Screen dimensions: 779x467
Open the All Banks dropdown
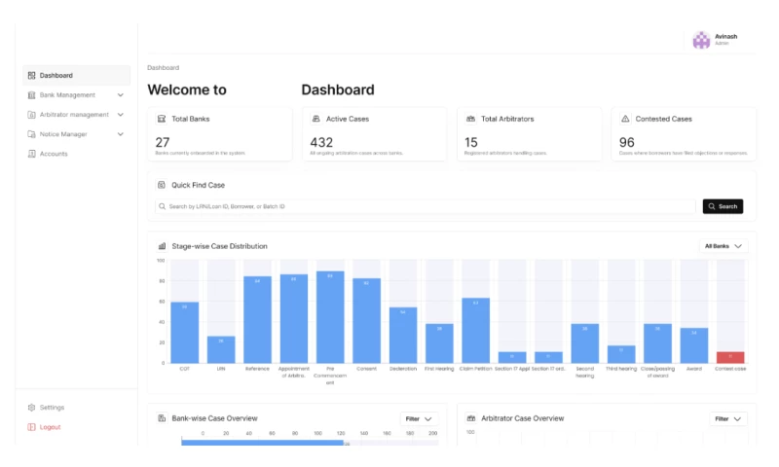(723, 246)
